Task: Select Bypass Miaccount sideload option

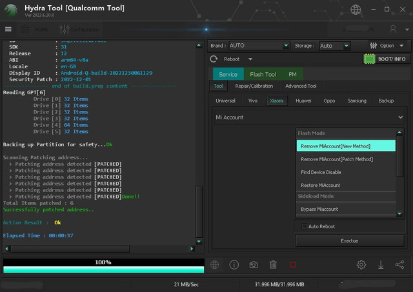Action: [346, 209]
